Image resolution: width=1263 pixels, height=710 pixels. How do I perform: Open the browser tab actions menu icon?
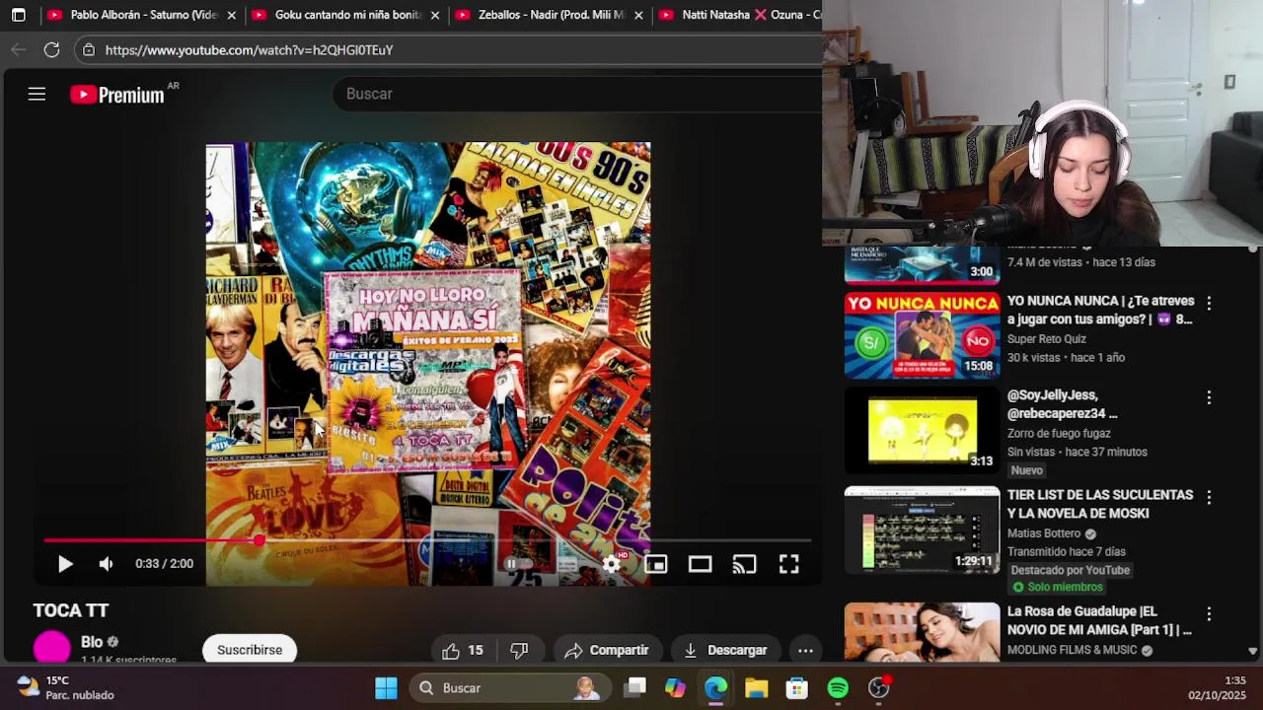point(19,15)
